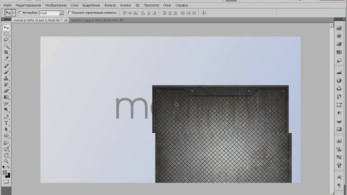Open the Файл menu
This screenshot has width=347, height=195.
click(x=8, y=5)
